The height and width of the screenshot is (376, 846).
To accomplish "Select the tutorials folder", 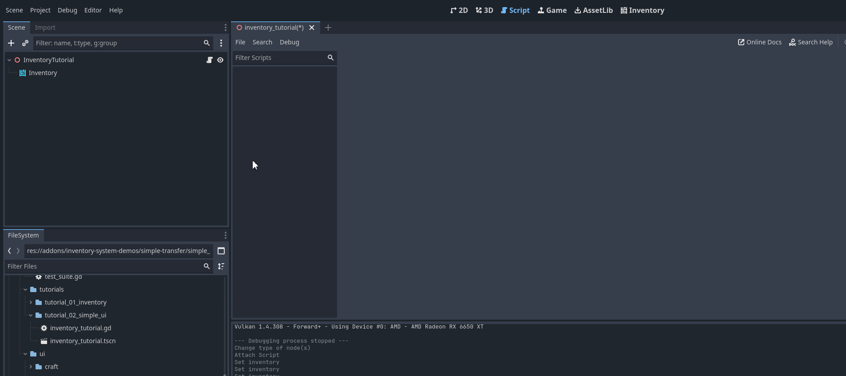I will [x=52, y=289].
